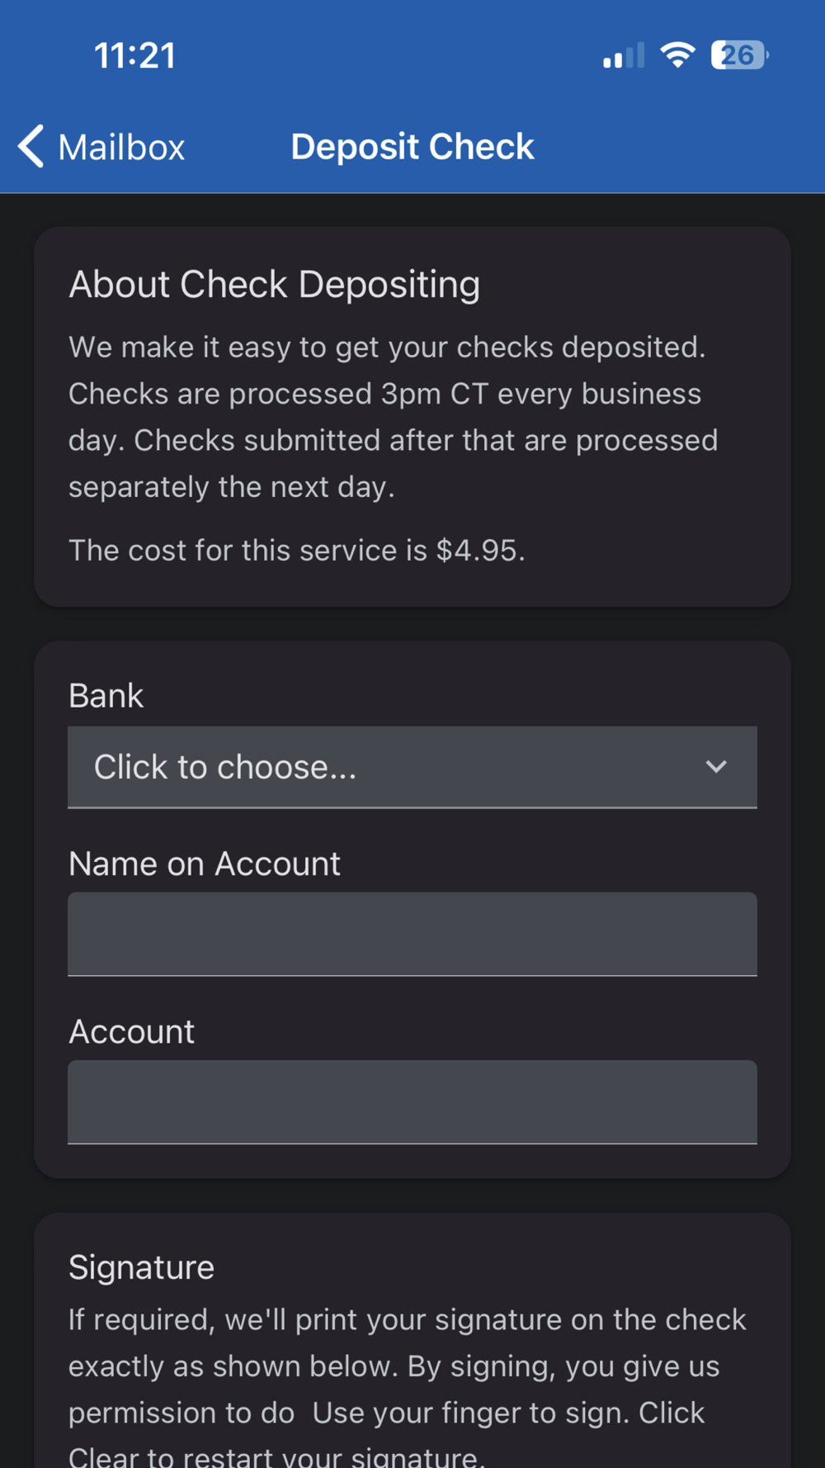Focus the Account number input field
Viewport: 825px width, 1468px height.
tap(412, 1101)
